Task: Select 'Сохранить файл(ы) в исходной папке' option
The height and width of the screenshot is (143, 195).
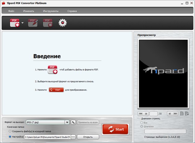Action: click(11, 131)
